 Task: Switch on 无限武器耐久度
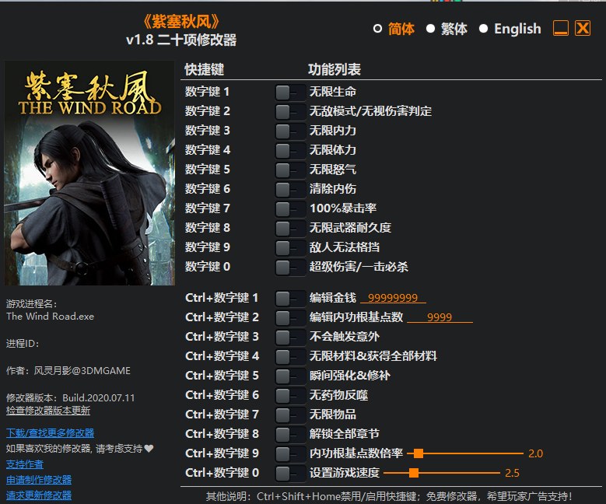tap(289, 228)
